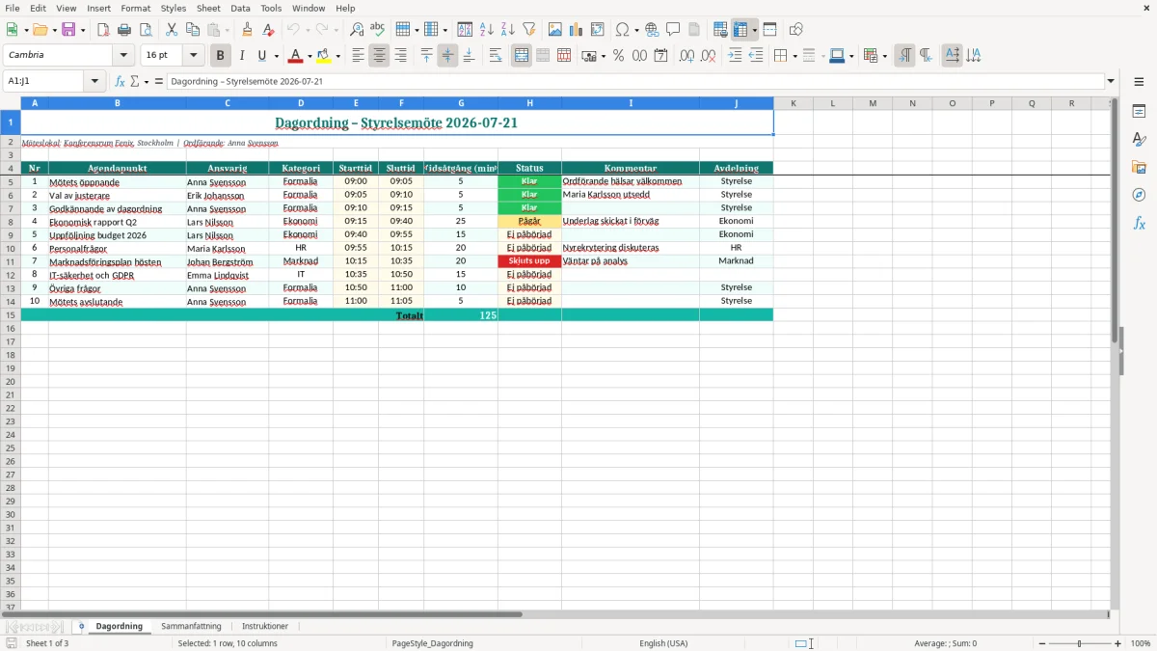Click into the formula input line

tap(634, 82)
